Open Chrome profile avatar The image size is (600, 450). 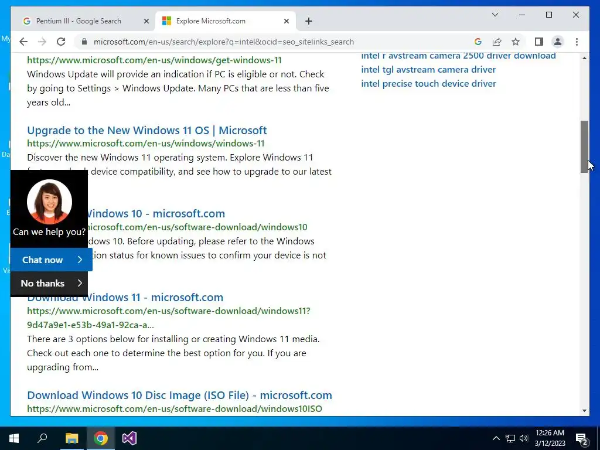558,42
